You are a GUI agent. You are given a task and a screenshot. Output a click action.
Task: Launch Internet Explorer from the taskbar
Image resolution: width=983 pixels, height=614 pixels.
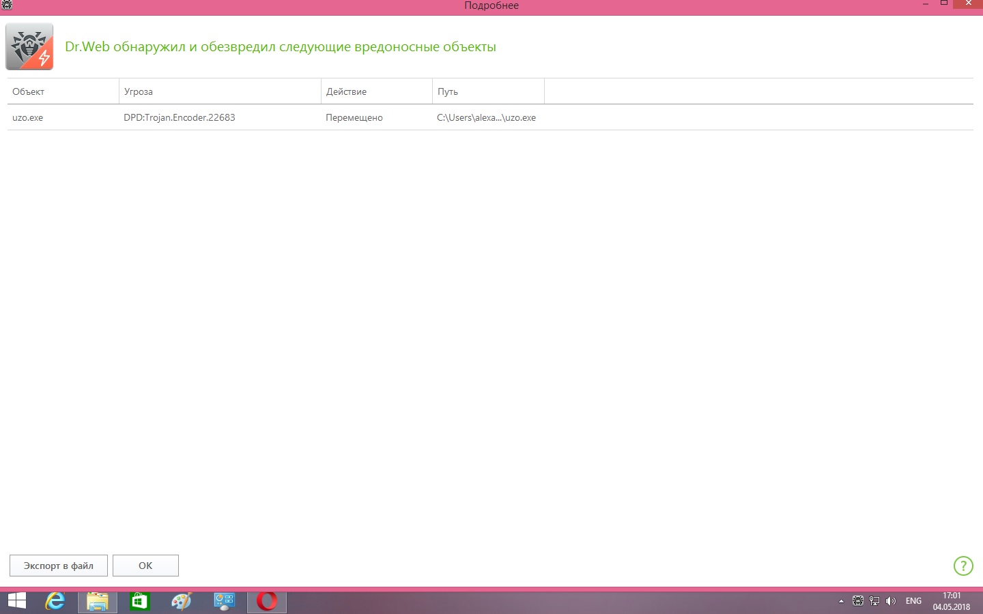click(x=55, y=601)
